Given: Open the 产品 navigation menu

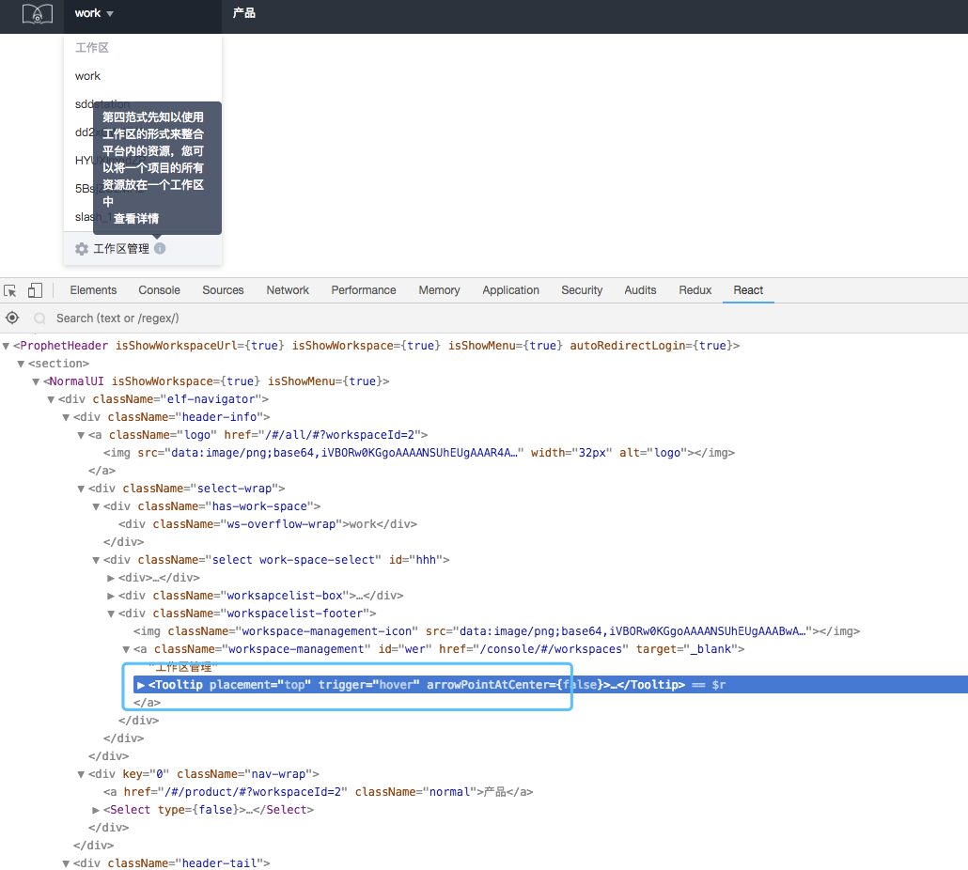Looking at the screenshot, I should click(243, 13).
